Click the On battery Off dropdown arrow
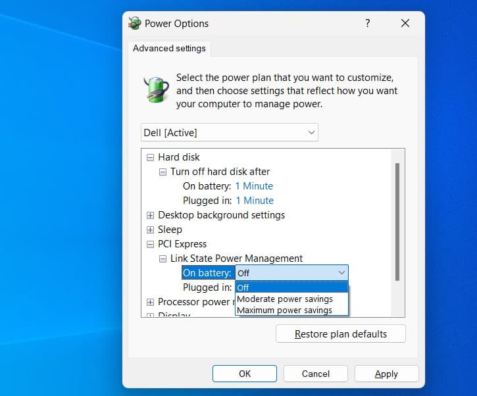Screen dimensions: 477x396 (x=341, y=273)
